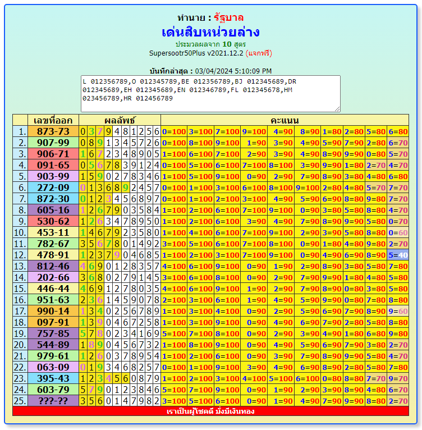Click '9=60' score in row 990-14
Viewport: 422px width, 430px height.
pos(398,312)
